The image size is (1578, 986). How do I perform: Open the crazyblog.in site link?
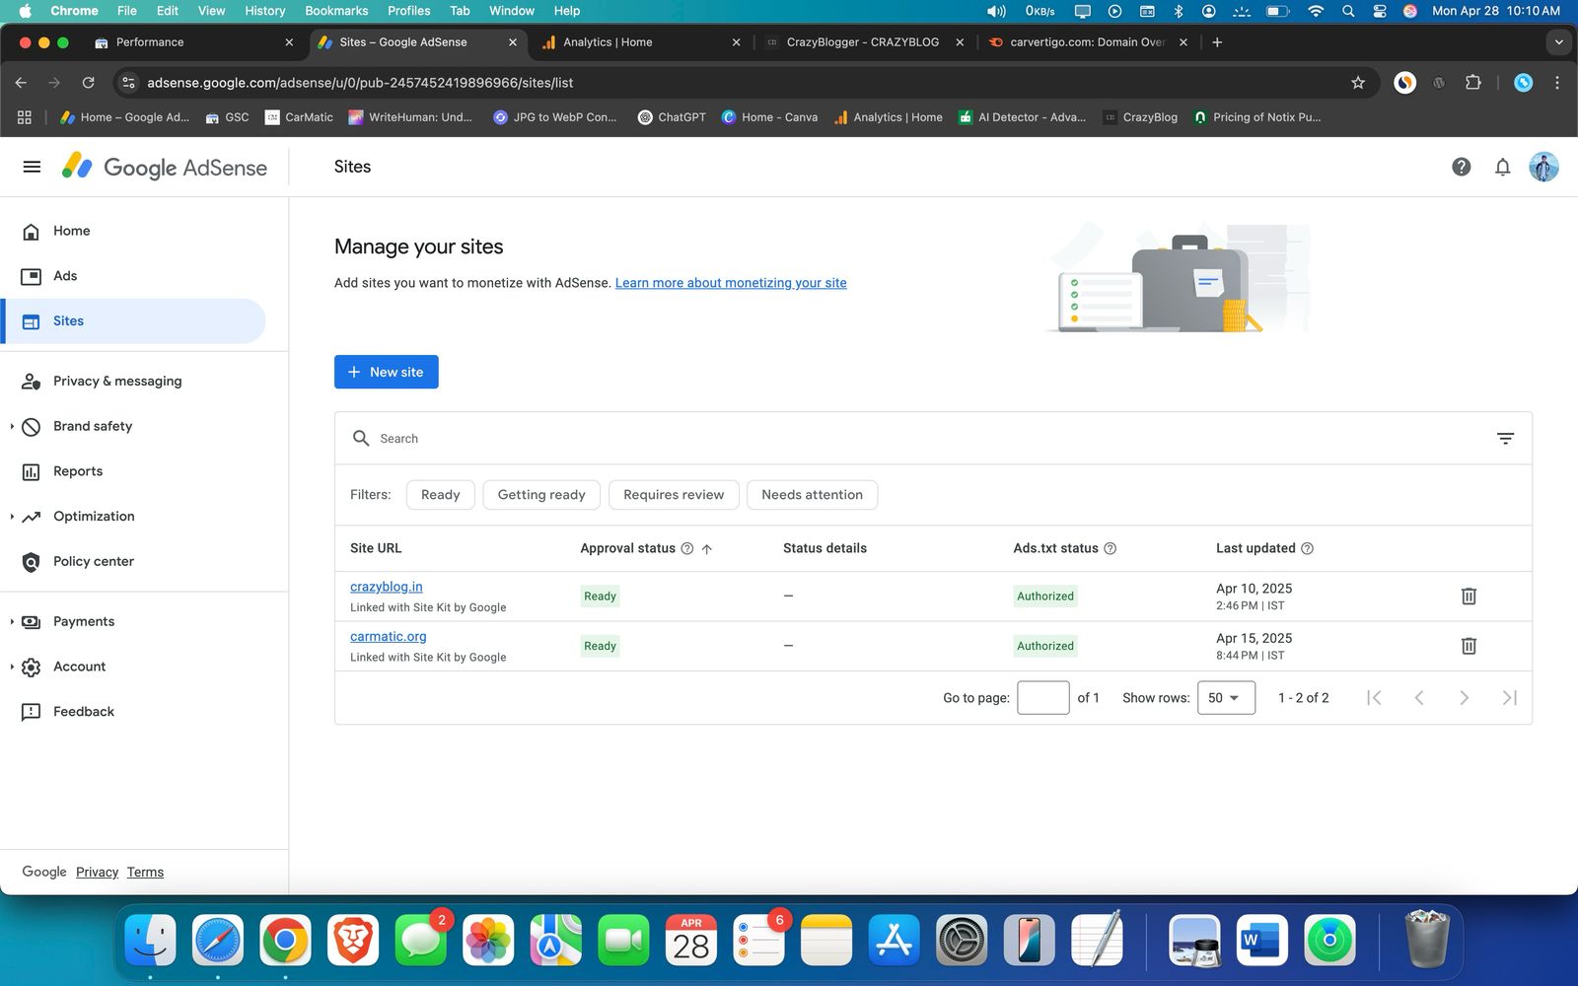(387, 587)
